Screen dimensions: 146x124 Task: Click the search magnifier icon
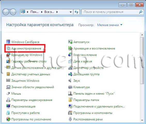pos(141,12)
